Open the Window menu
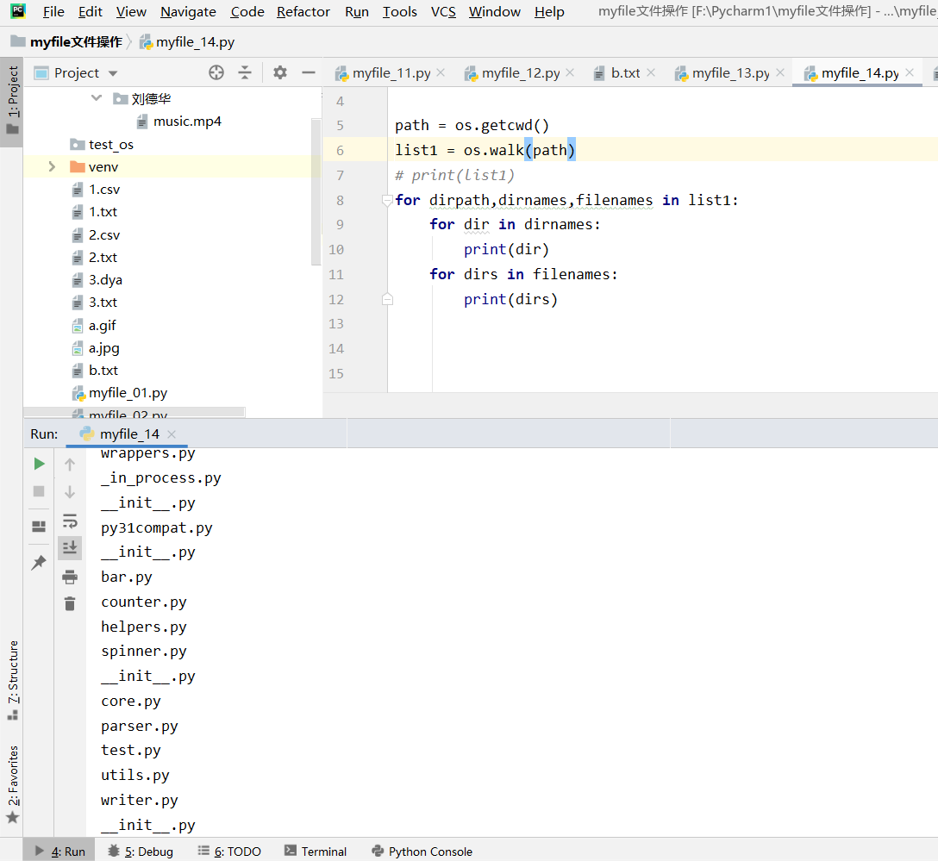The image size is (938, 861). [x=495, y=12]
